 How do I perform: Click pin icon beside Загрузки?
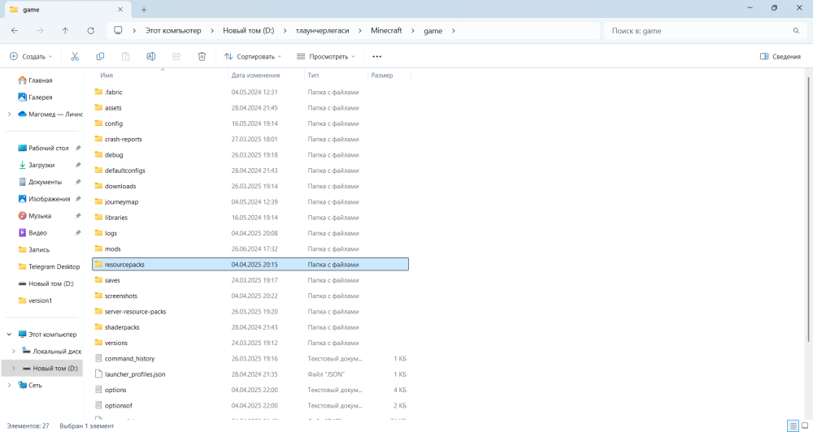(x=78, y=165)
